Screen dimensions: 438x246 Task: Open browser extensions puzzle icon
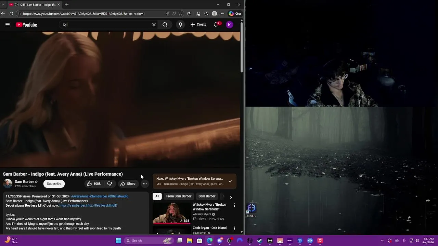[189, 14]
